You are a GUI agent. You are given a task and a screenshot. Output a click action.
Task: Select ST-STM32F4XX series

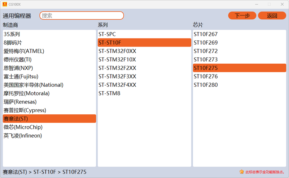pyautogui.click(x=118, y=85)
